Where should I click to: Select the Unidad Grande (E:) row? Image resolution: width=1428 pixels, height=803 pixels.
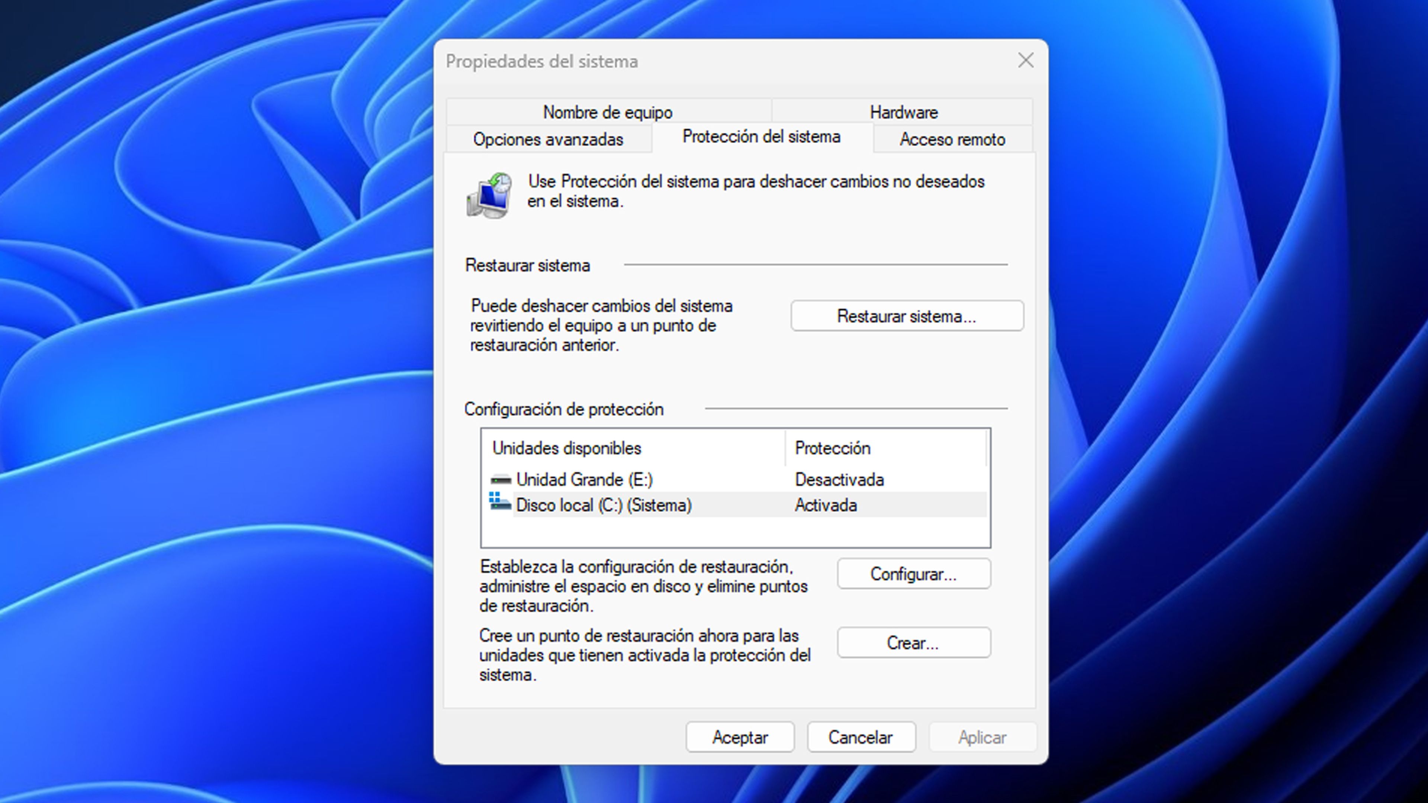737,479
